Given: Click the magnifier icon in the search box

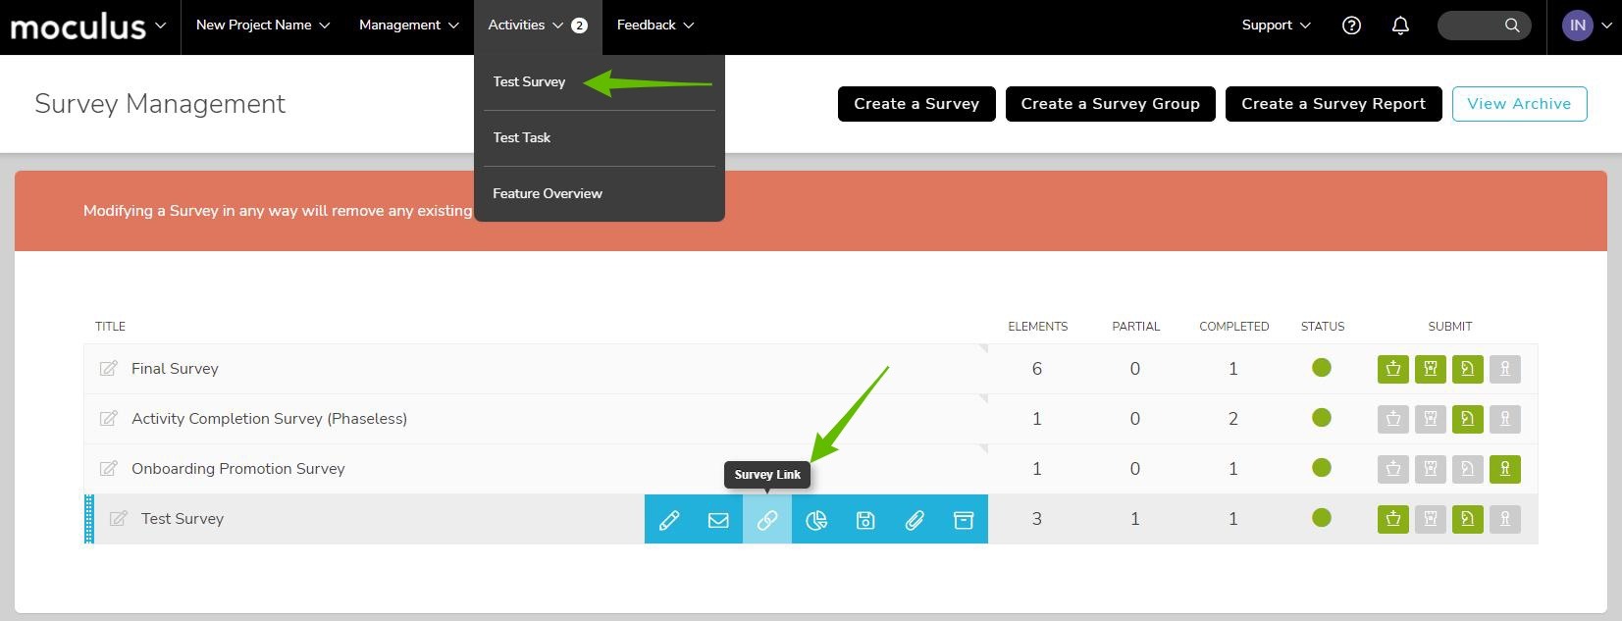Looking at the screenshot, I should (1512, 26).
